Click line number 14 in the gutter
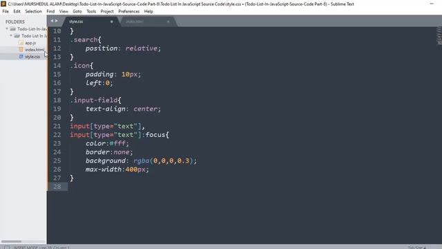The width and height of the screenshot is (442, 249). 57,66
